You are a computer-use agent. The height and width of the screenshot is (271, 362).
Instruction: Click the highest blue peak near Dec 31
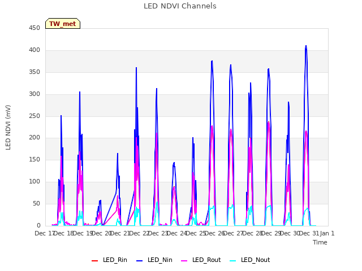click(x=306, y=46)
